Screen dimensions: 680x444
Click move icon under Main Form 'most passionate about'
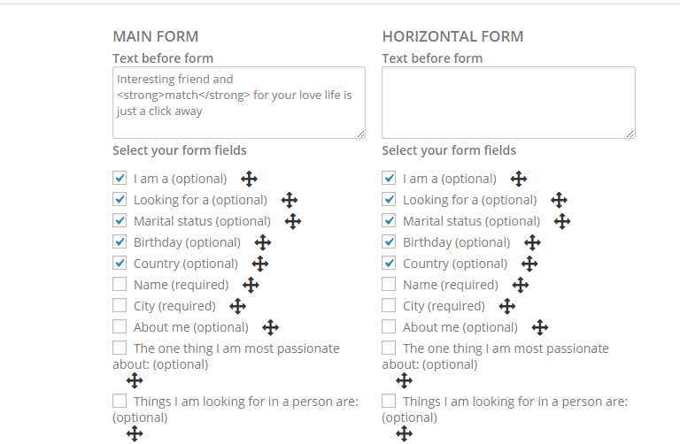click(135, 381)
